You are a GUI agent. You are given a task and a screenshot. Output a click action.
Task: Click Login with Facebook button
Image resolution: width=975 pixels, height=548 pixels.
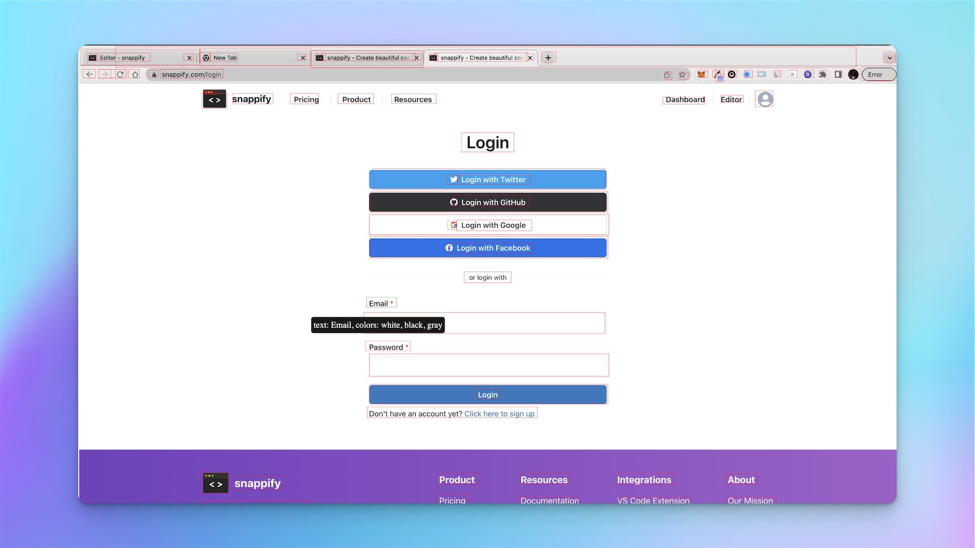click(x=487, y=248)
